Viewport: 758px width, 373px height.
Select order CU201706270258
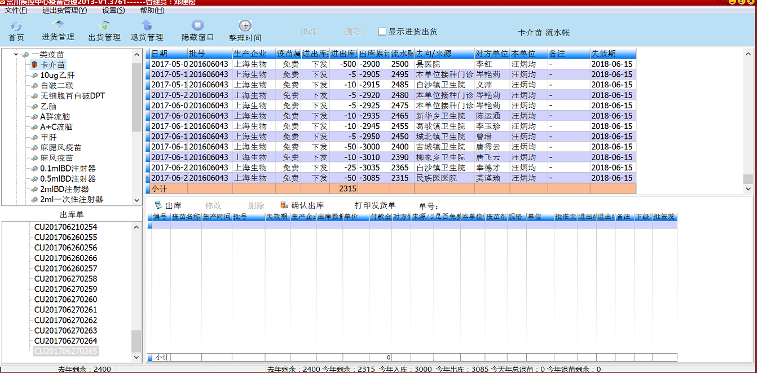tap(65, 279)
